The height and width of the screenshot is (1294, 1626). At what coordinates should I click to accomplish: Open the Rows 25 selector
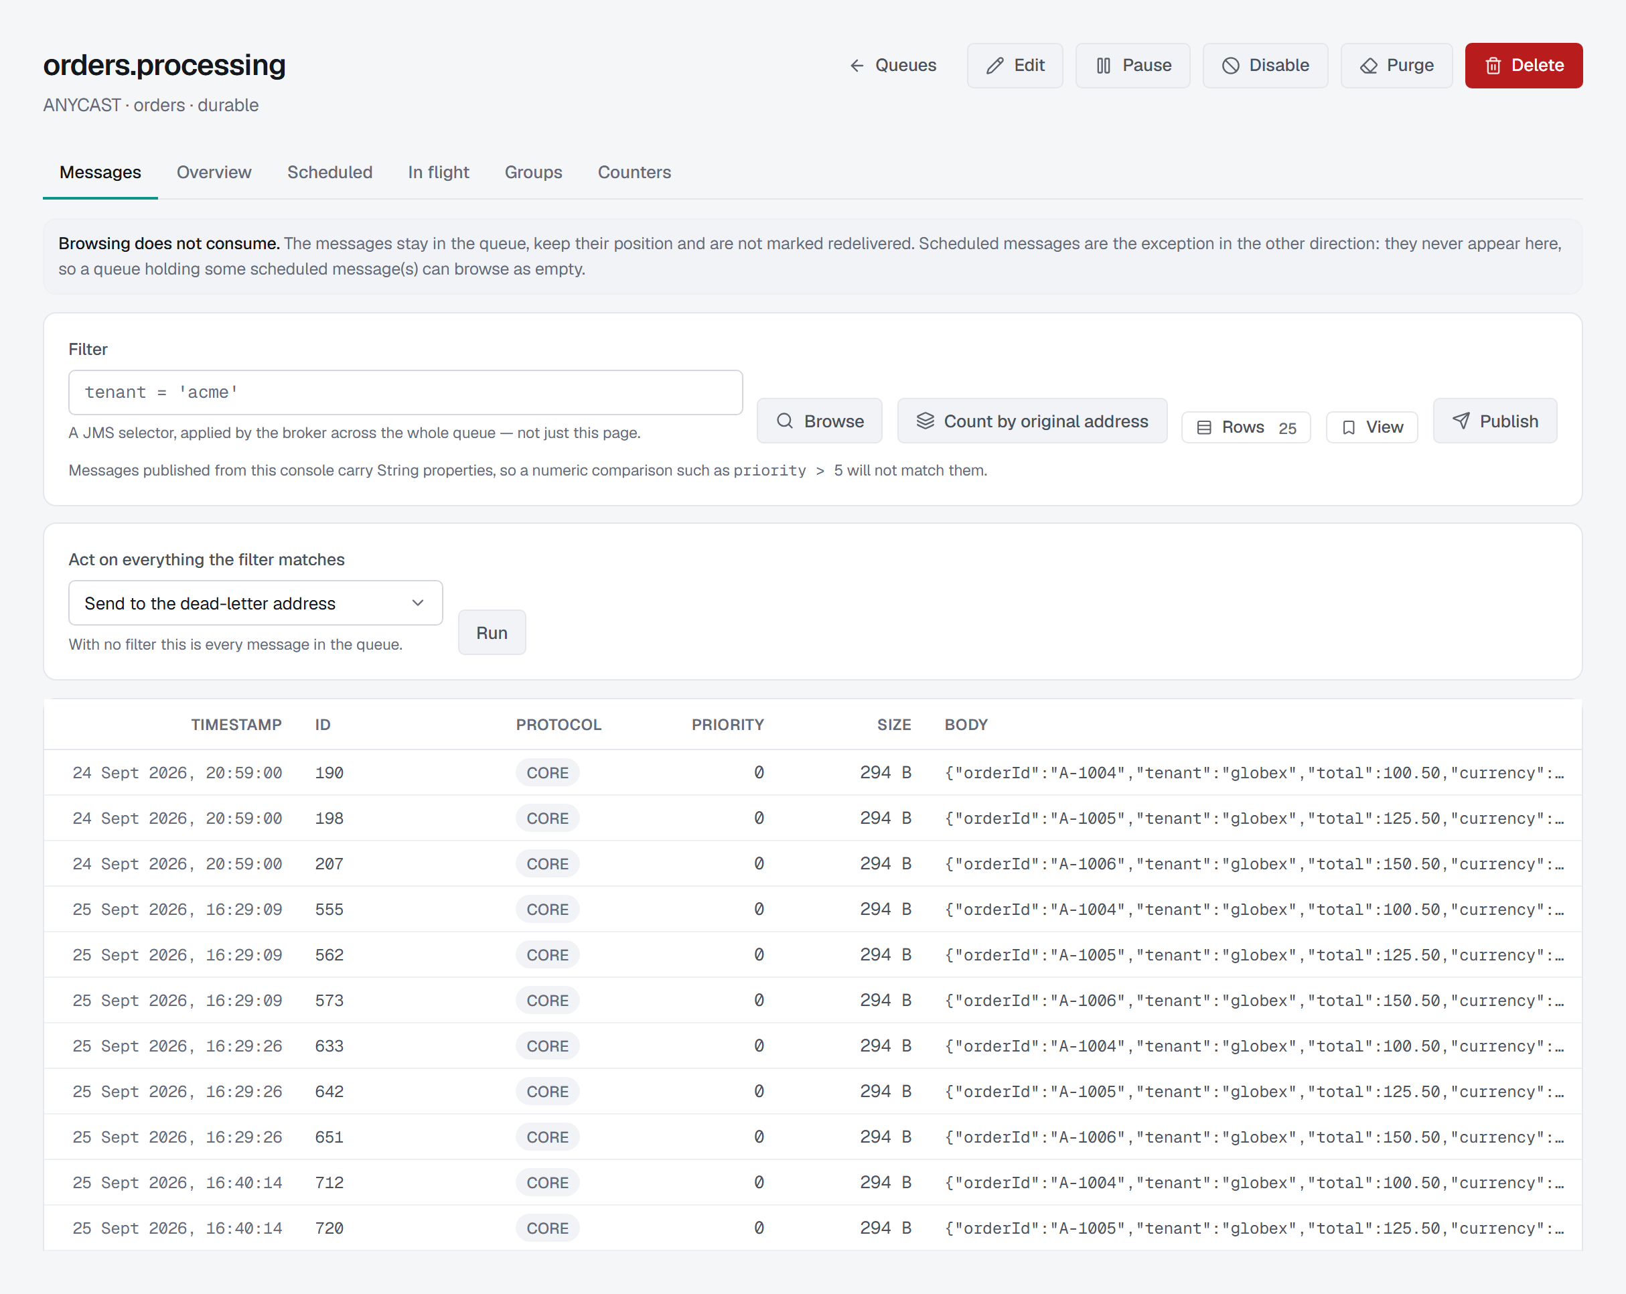1246,427
